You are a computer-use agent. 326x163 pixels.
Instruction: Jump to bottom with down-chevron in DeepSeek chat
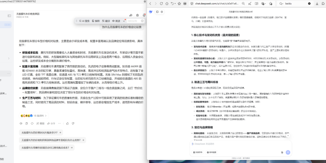pyautogui.click(x=288, y=135)
